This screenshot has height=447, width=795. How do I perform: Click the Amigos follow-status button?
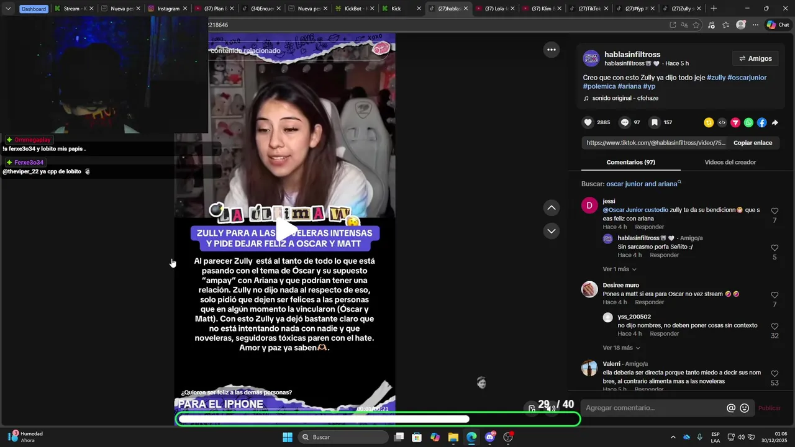tap(755, 58)
